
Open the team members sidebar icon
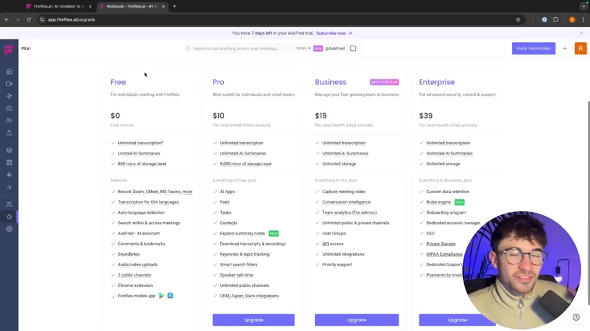pos(9,204)
